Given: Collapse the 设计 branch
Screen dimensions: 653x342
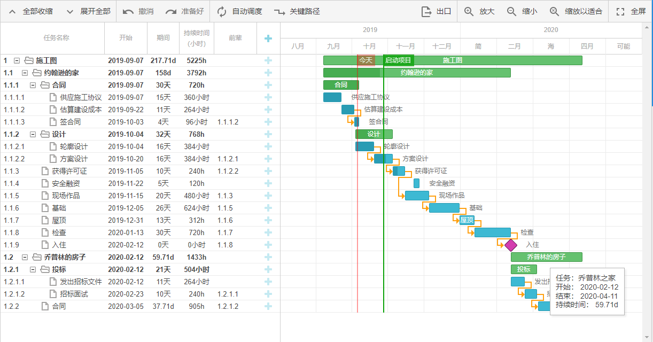Looking at the screenshot, I should coord(33,134).
